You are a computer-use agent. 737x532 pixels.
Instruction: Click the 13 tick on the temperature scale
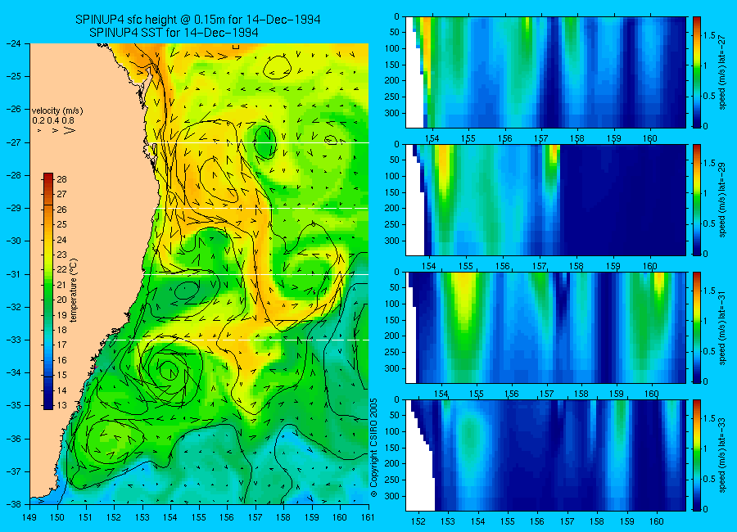tap(62, 405)
